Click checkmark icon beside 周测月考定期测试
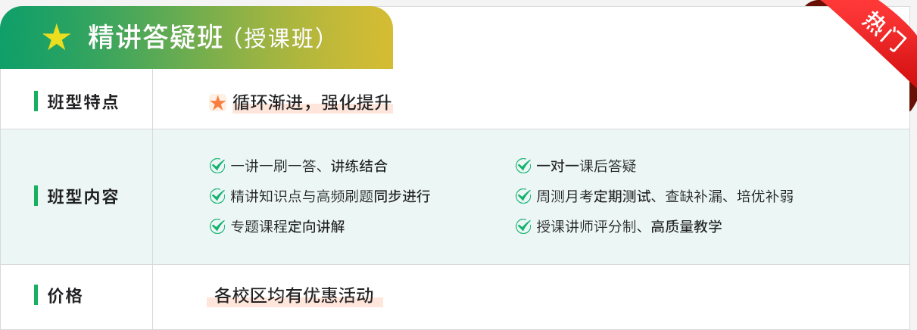 tap(523, 196)
